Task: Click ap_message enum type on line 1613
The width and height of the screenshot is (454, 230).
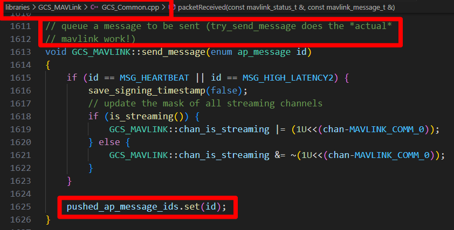Action: point(264,52)
